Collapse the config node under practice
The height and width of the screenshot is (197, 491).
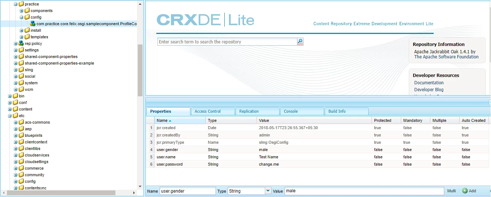tap(22, 17)
